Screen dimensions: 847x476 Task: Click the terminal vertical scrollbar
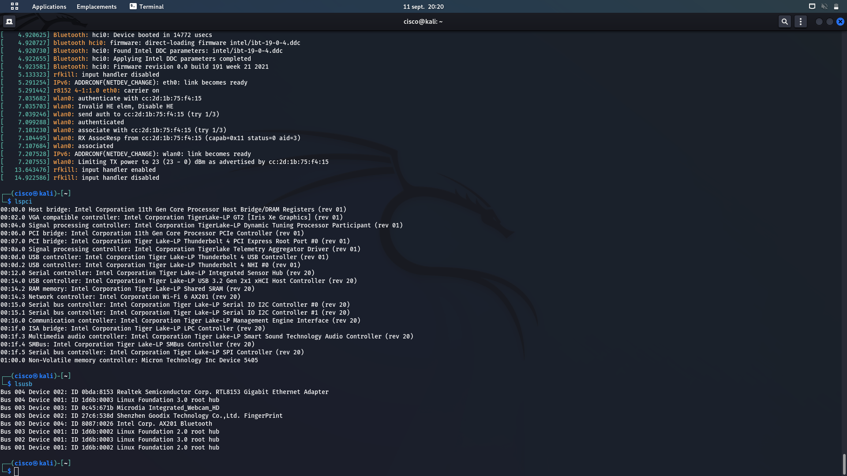(x=844, y=464)
